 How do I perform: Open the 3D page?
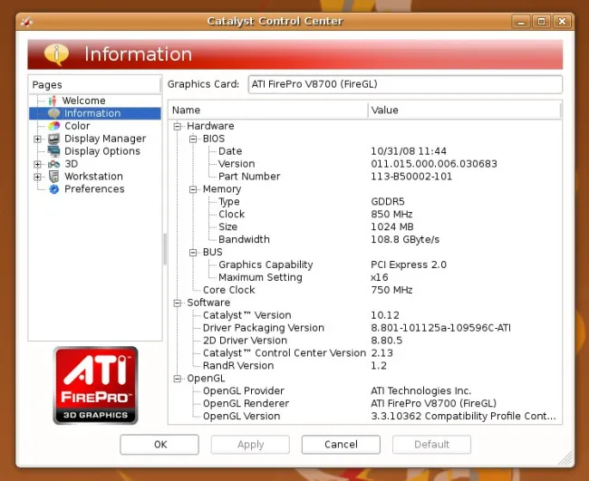tap(71, 164)
